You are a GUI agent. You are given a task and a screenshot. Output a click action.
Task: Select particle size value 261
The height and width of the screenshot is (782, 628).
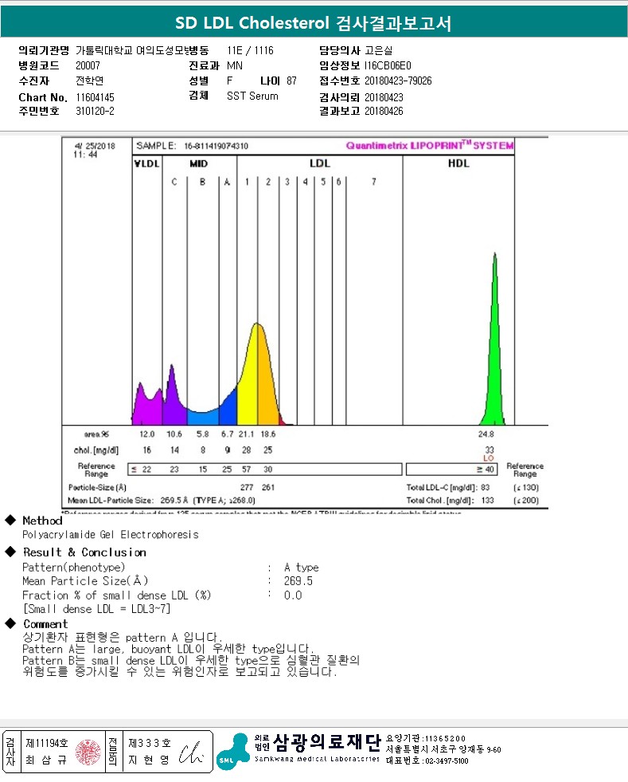268,487
